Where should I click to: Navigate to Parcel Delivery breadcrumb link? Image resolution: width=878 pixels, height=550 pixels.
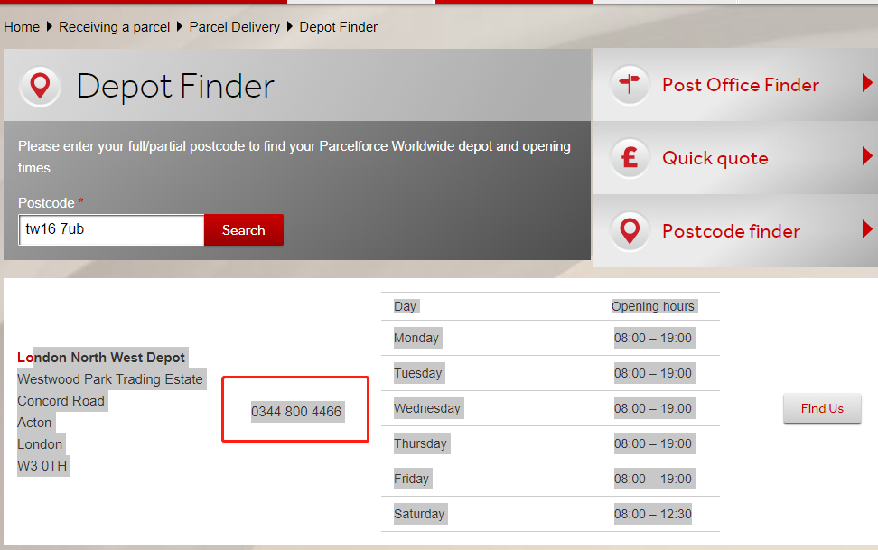(235, 27)
